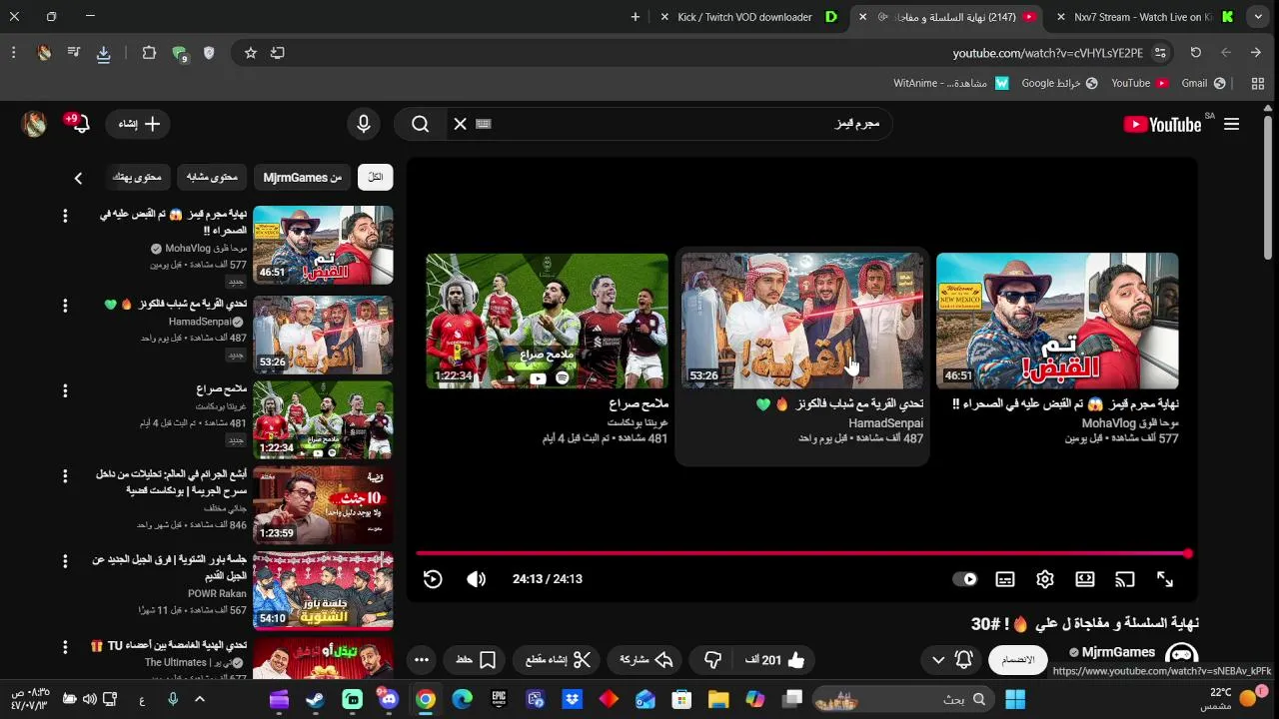Clear the search text with X
The image size is (1279, 719).
pos(460,124)
